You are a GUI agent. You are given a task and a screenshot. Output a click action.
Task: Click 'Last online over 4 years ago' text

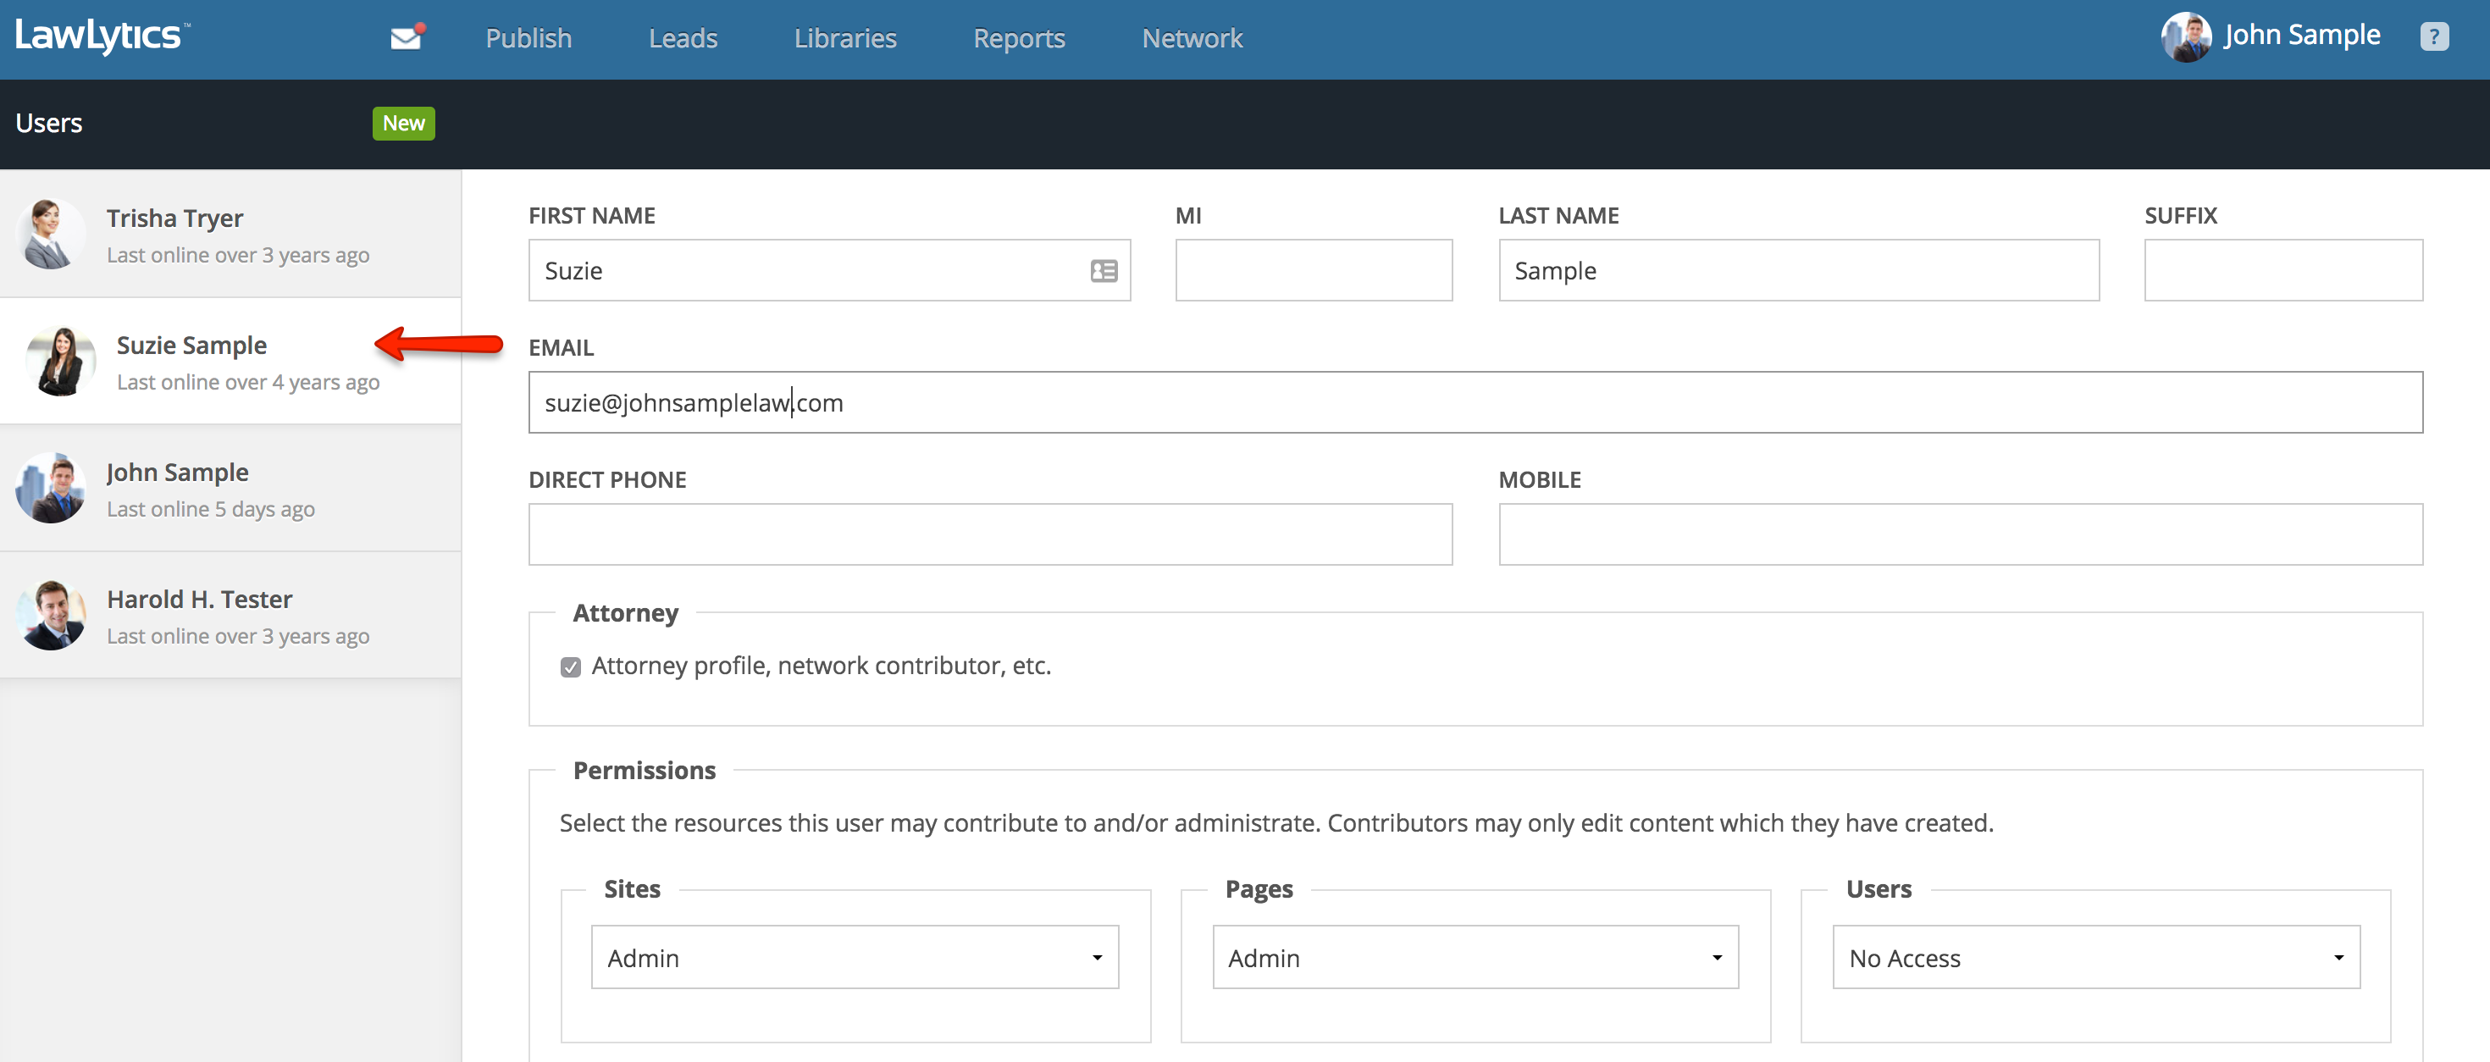point(248,383)
